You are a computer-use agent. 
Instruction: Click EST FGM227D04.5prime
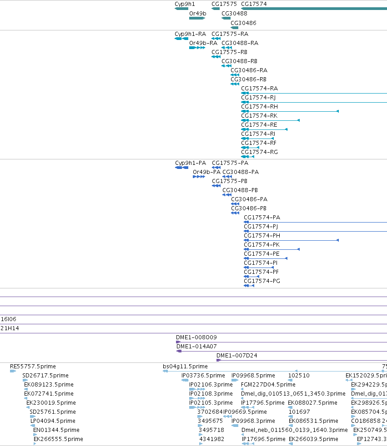(242, 389)
